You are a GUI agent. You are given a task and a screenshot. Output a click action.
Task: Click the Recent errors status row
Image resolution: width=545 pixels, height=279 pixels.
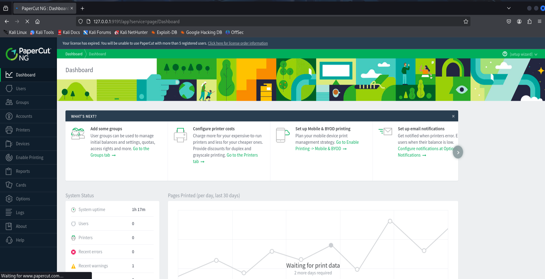coord(112,252)
